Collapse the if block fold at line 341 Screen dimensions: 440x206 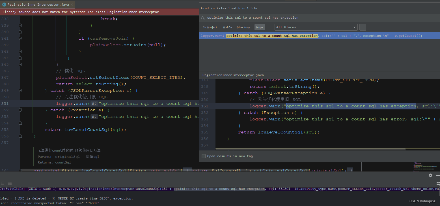coord(20,38)
